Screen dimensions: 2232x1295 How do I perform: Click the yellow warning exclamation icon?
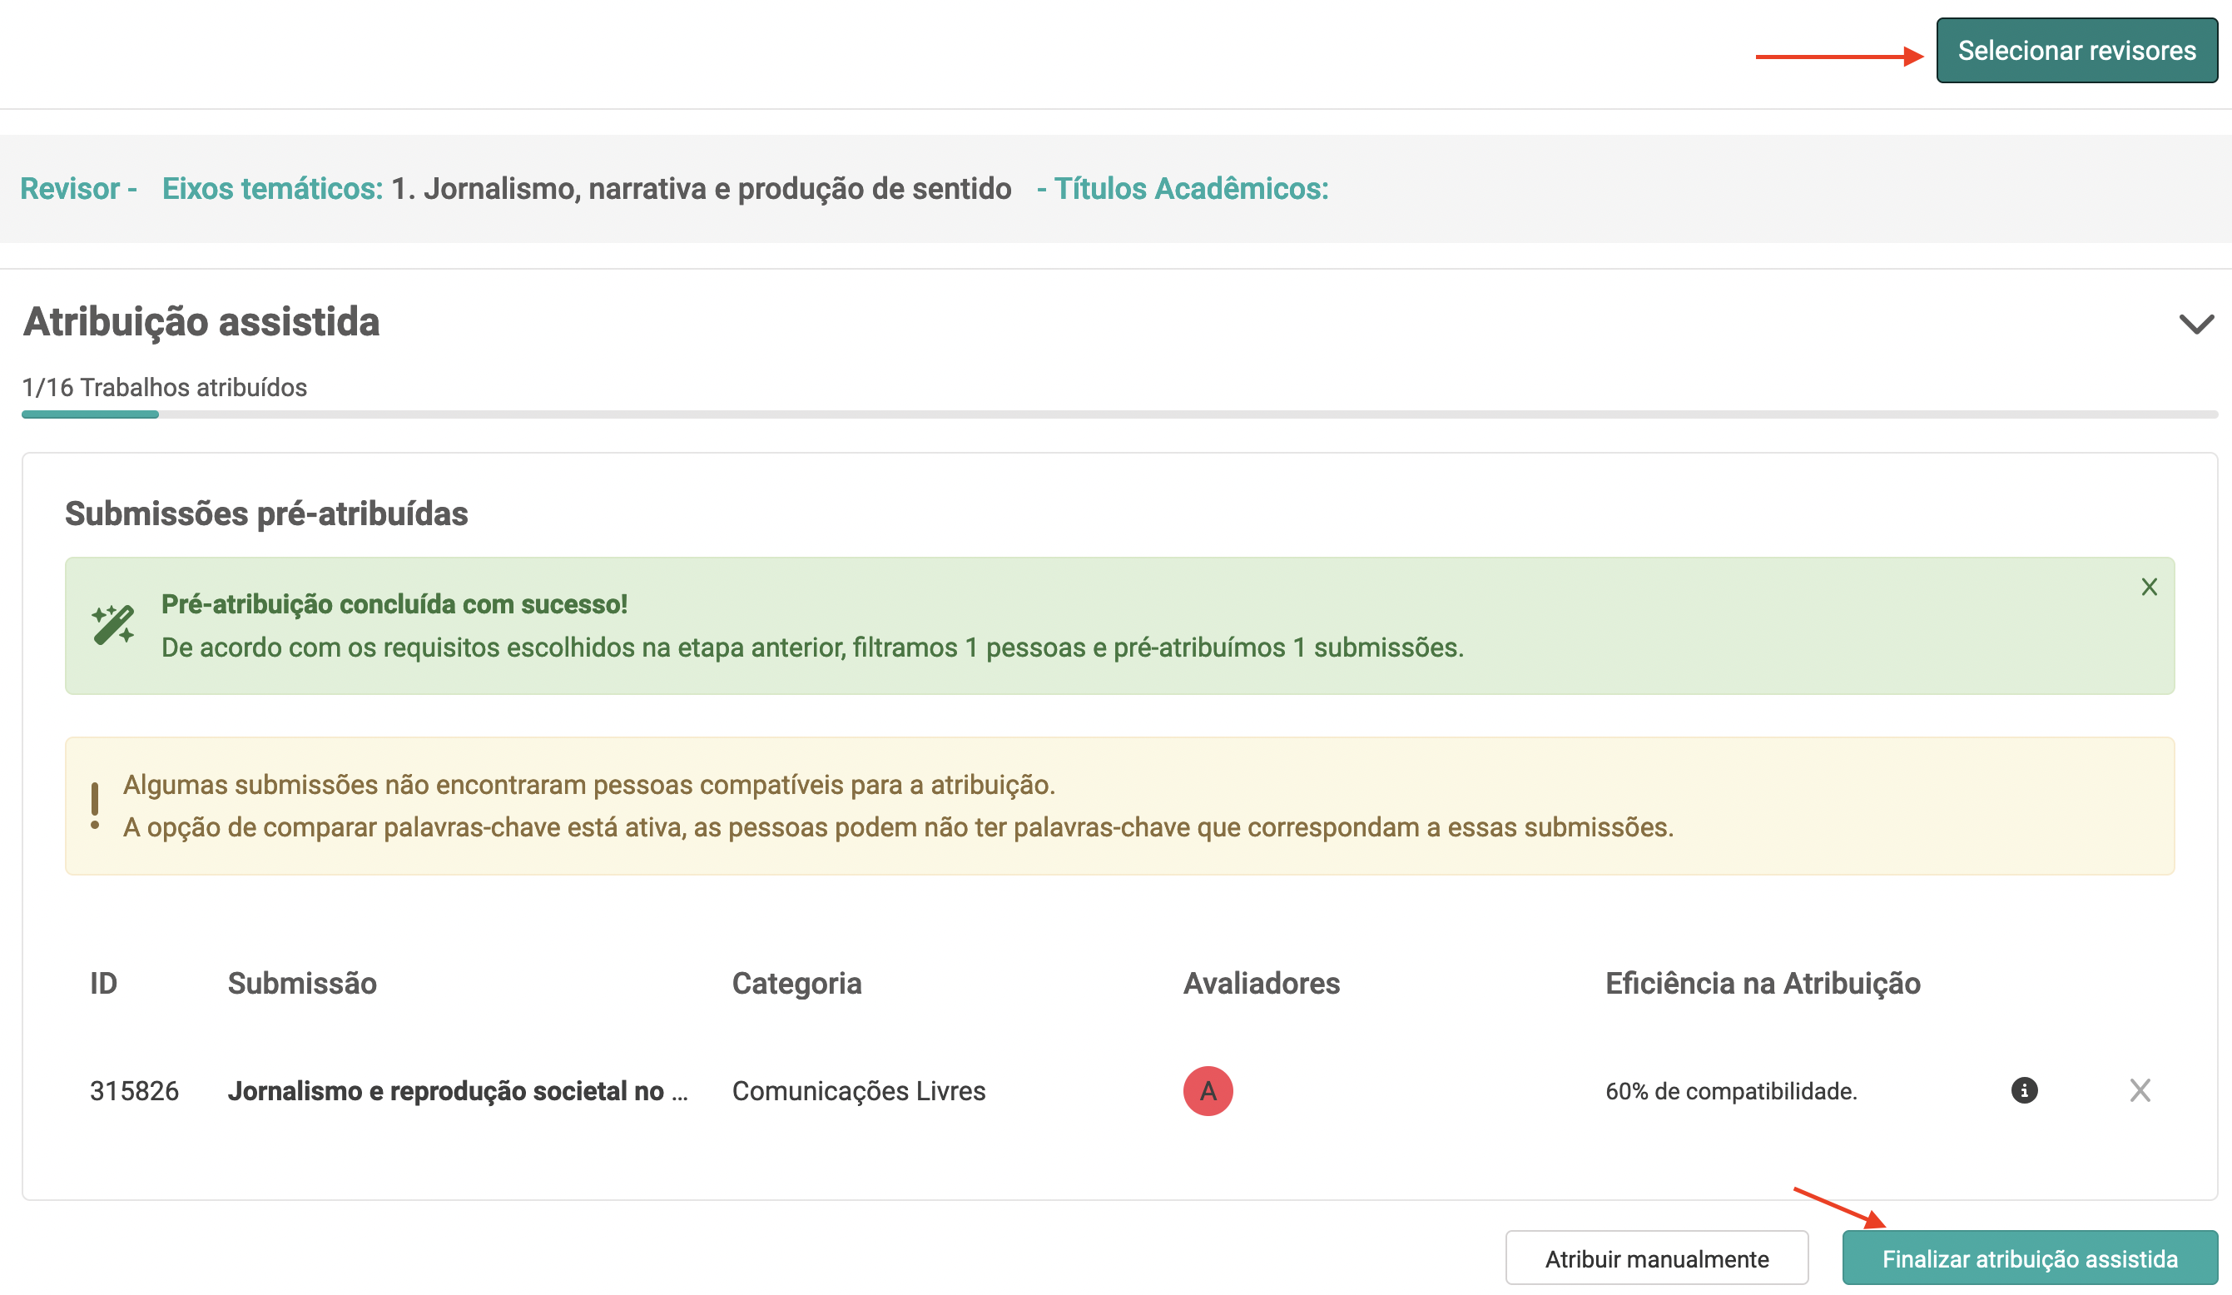coord(95,805)
